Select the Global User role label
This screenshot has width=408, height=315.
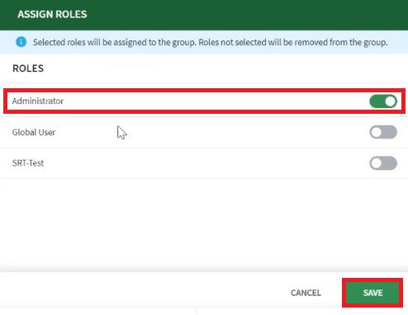[34, 132]
